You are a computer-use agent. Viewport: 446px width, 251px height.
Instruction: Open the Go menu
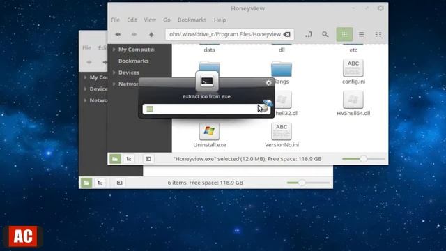click(167, 20)
